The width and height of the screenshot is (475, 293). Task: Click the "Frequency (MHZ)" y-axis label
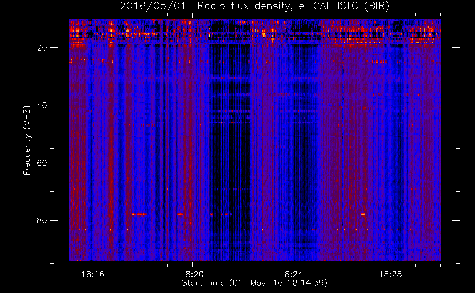pyautogui.click(x=27, y=141)
